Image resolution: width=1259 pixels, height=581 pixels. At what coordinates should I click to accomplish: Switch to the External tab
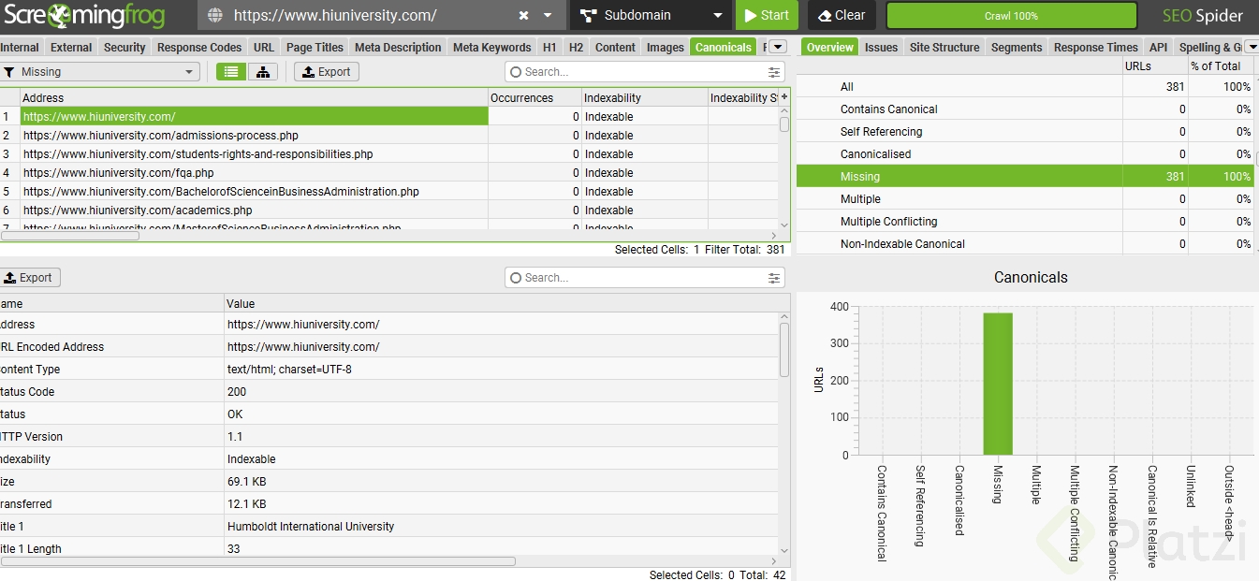71,48
